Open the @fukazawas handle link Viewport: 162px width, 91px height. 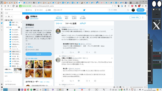tap(34, 19)
